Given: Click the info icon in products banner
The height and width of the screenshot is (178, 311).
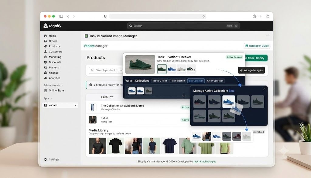Looking at the screenshot, I should pos(91,85).
